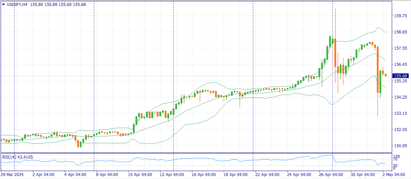Viewport: 411px width, 179px height.
Task: Click the 4 Apr 04:00 time label
Action: tap(75, 174)
